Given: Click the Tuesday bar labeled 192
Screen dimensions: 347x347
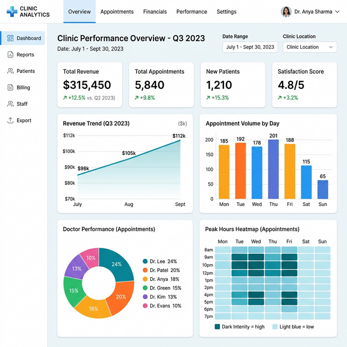Looking at the screenshot, I should pos(240,171).
